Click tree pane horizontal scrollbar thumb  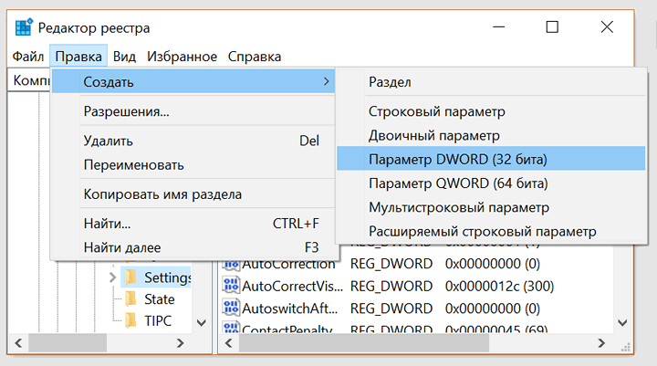click(67, 343)
